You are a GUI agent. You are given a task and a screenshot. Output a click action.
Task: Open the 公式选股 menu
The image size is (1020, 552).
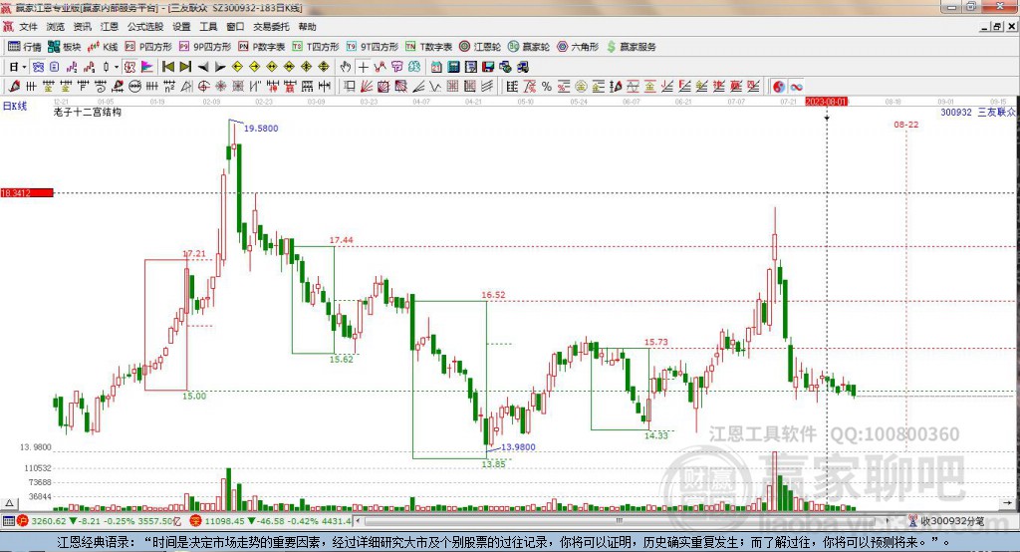pyautogui.click(x=145, y=27)
